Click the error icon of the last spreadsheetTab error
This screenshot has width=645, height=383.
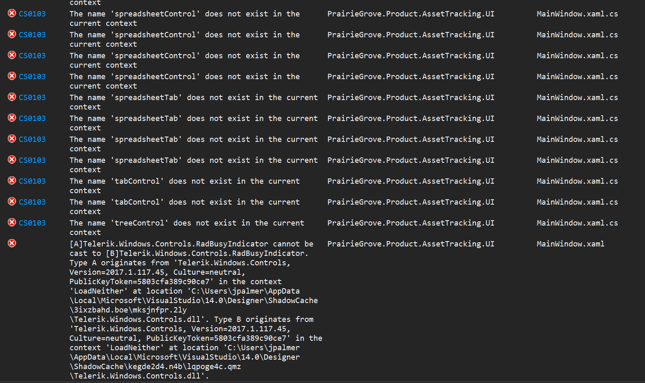point(12,160)
